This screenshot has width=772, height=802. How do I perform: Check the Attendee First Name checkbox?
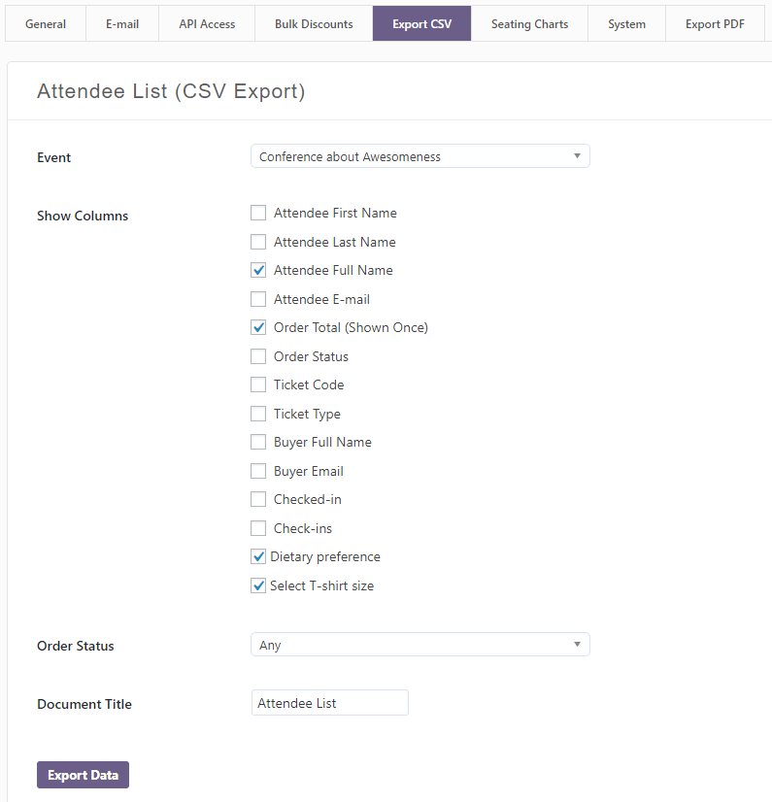(258, 213)
